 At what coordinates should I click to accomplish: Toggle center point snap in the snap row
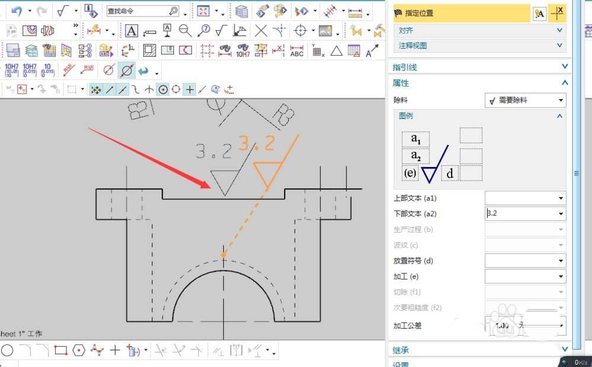pyautogui.click(x=163, y=89)
